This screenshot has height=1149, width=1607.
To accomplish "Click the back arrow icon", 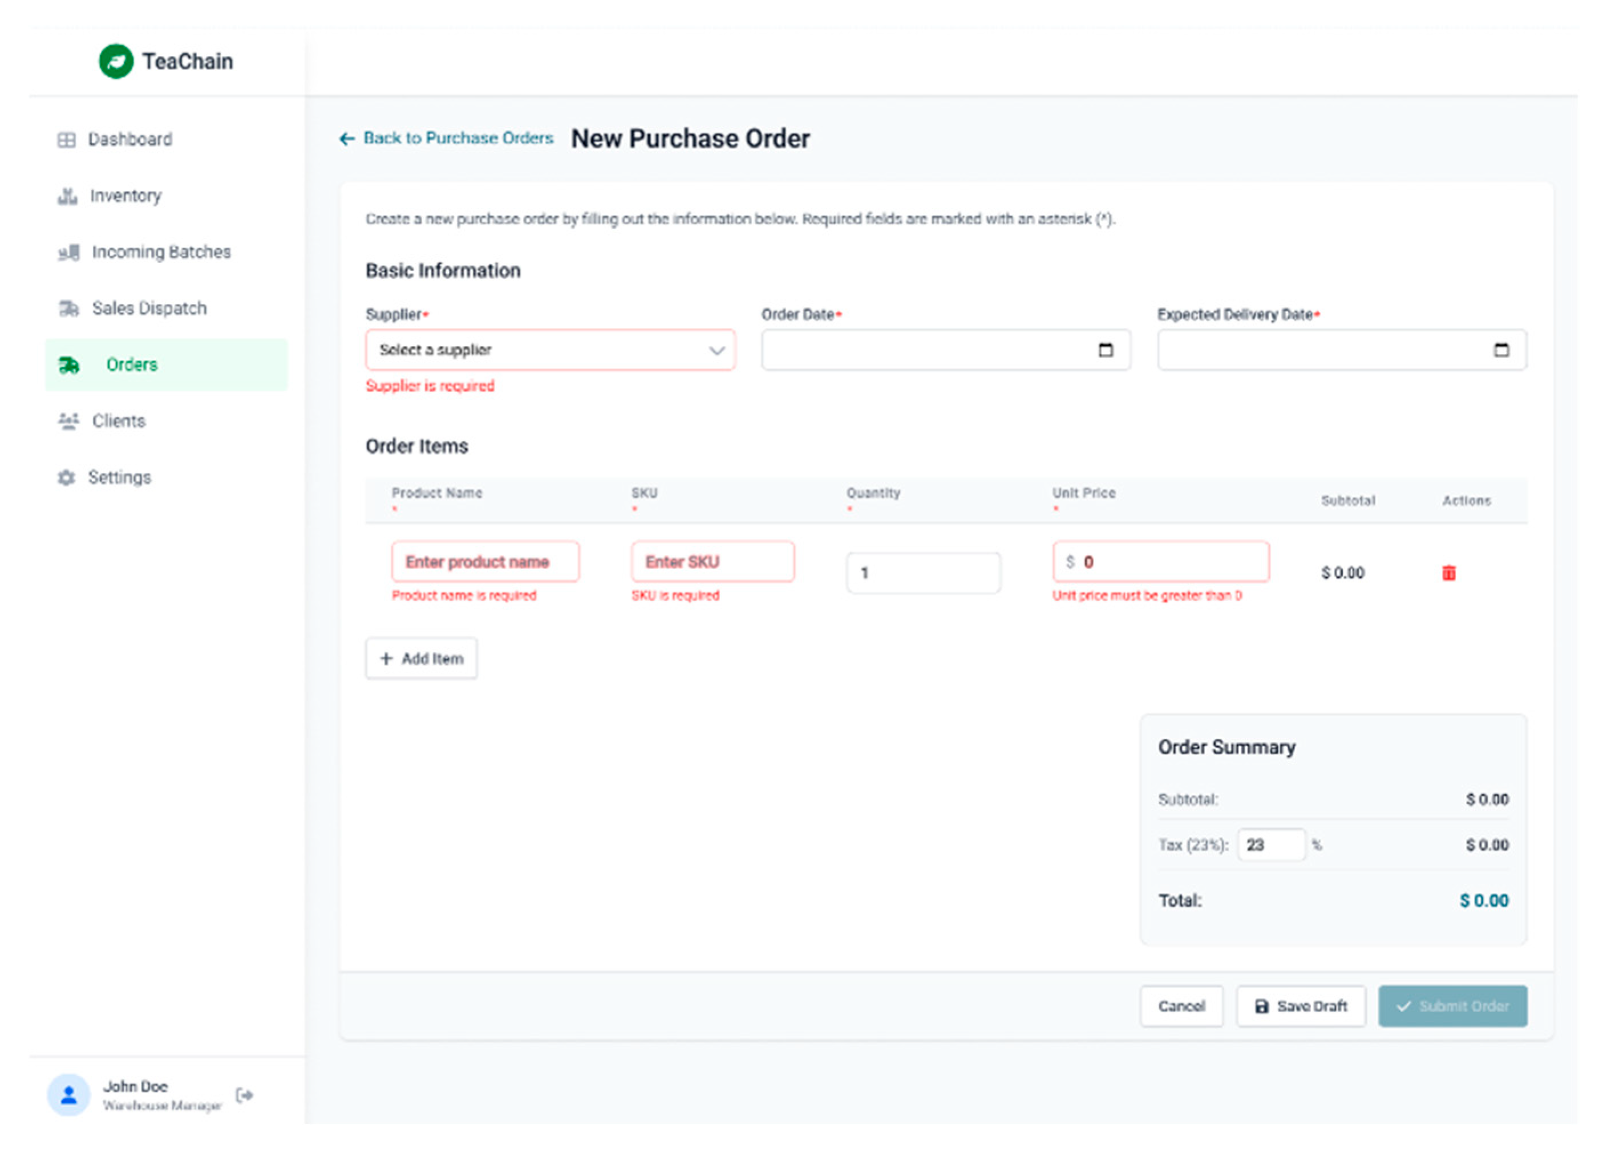I will point(346,139).
